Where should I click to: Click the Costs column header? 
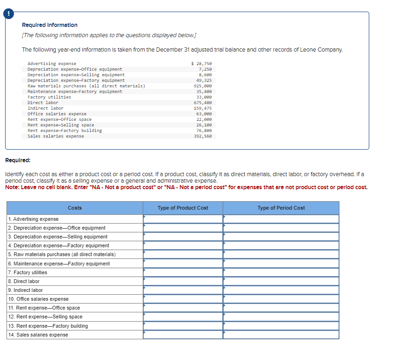(75, 208)
